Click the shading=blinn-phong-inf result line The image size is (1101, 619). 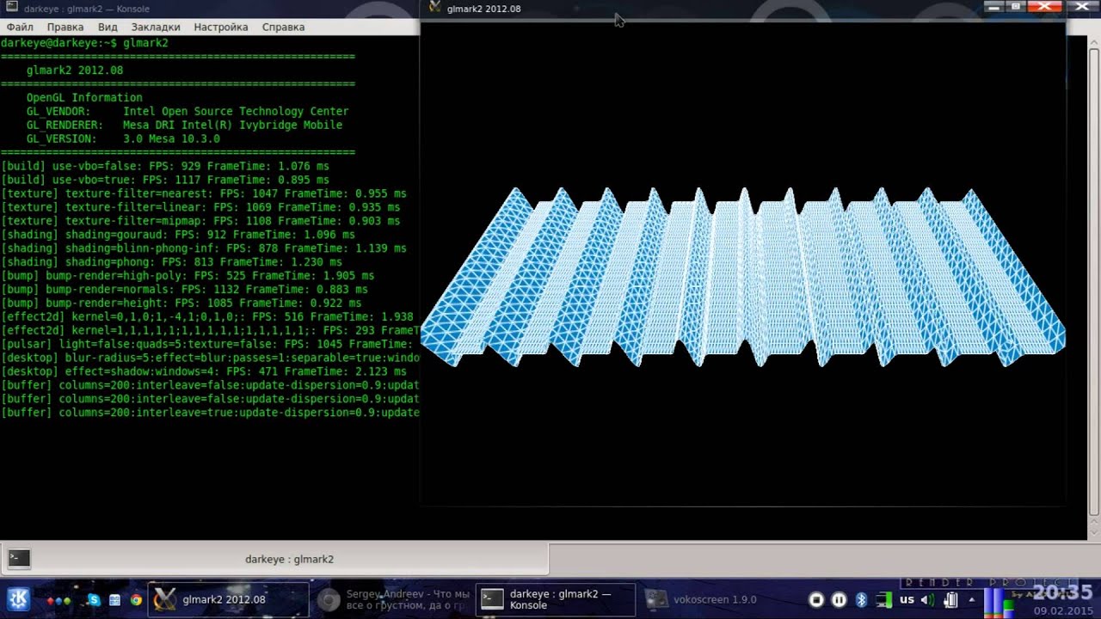(x=204, y=248)
